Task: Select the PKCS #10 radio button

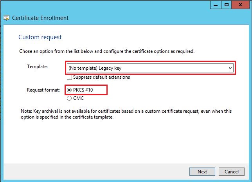Action: point(69,90)
